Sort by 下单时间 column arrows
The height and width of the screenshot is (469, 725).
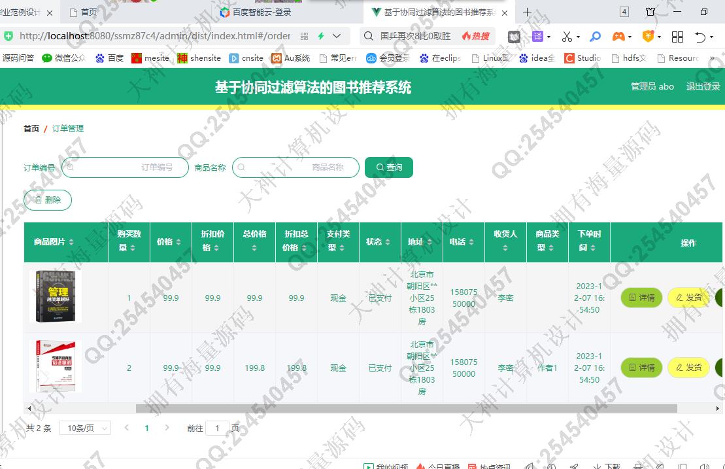pyautogui.click(x=593, y=248)
